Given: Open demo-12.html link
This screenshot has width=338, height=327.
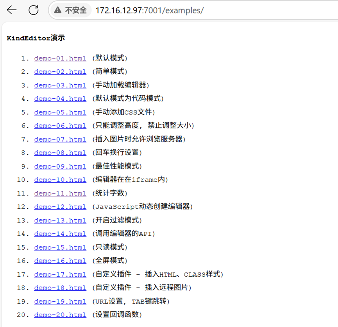Looking at the screenshot, I should coord(60,207).
